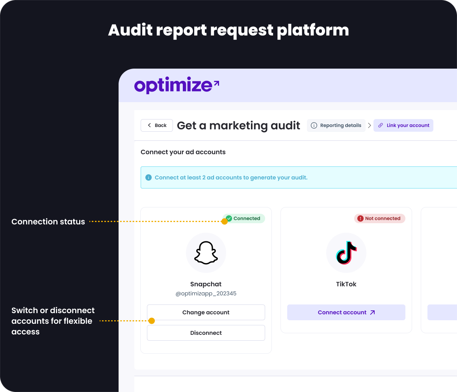This screenshot has height=392, width=457.
Task: Click the link icon beside Link your account
Action: [x=381, y=125]
